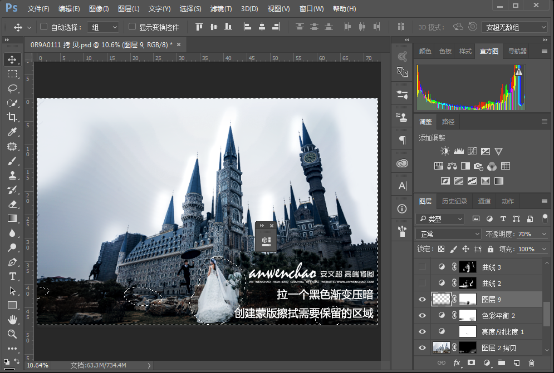Create new group folder icon

(501, 363)
